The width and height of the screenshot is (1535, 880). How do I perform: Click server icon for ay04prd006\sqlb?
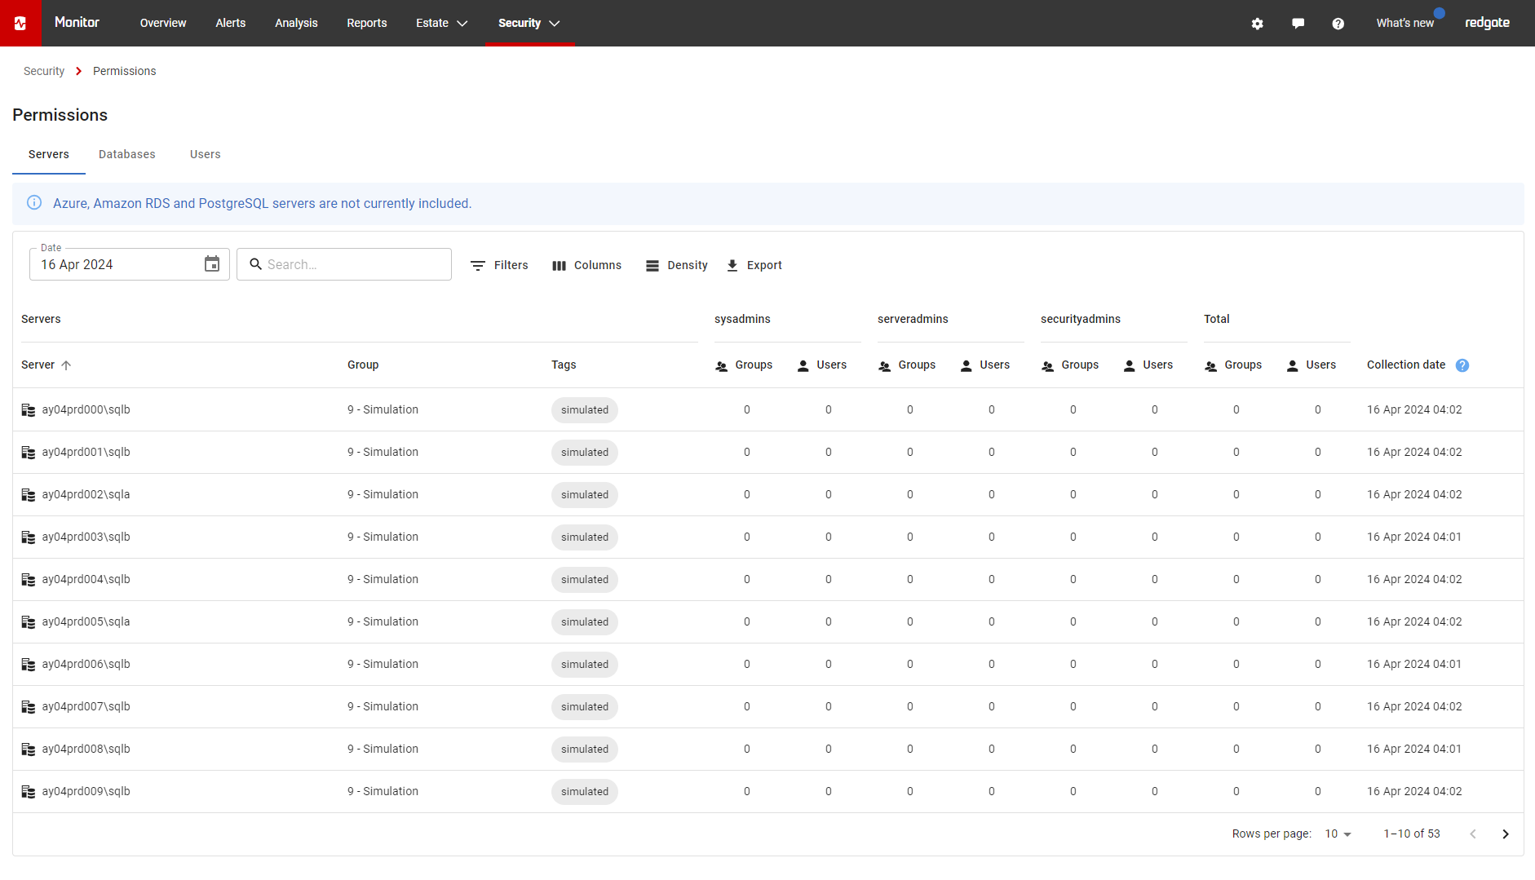pos(29,665)
